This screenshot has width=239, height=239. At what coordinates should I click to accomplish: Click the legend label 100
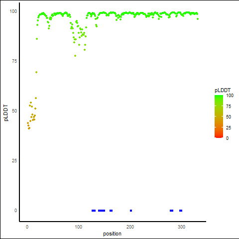point(230,96)
